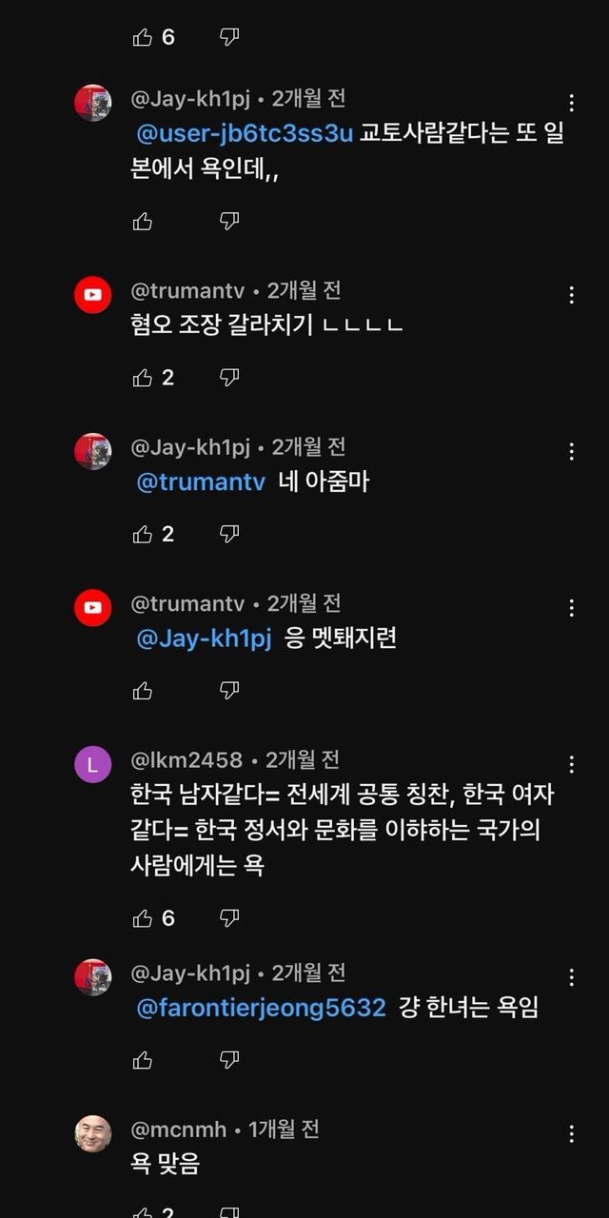Like the 응 멧돼지련 reply

(143, 690)
